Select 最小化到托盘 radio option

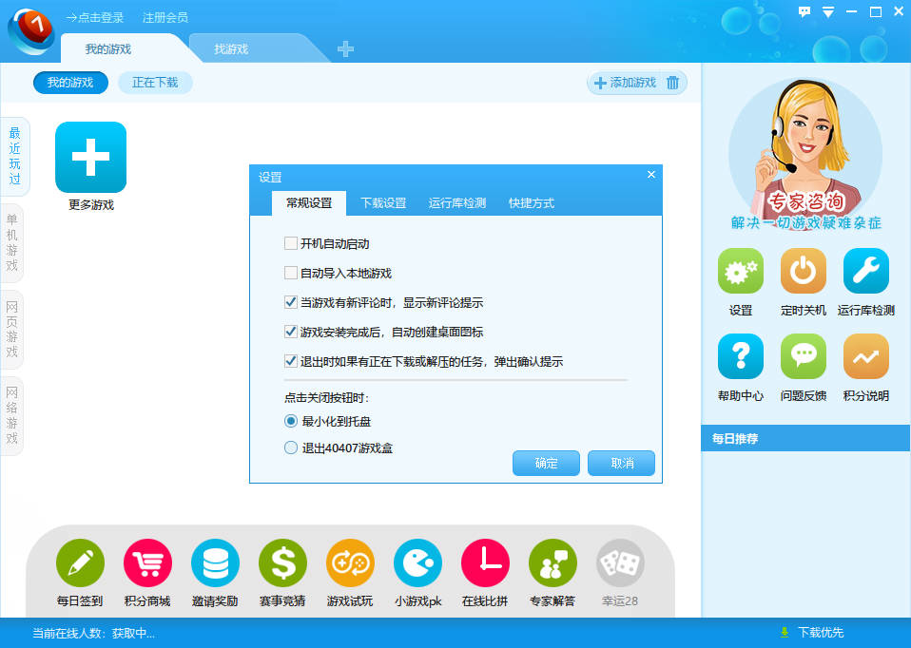[x=291, y=421]
